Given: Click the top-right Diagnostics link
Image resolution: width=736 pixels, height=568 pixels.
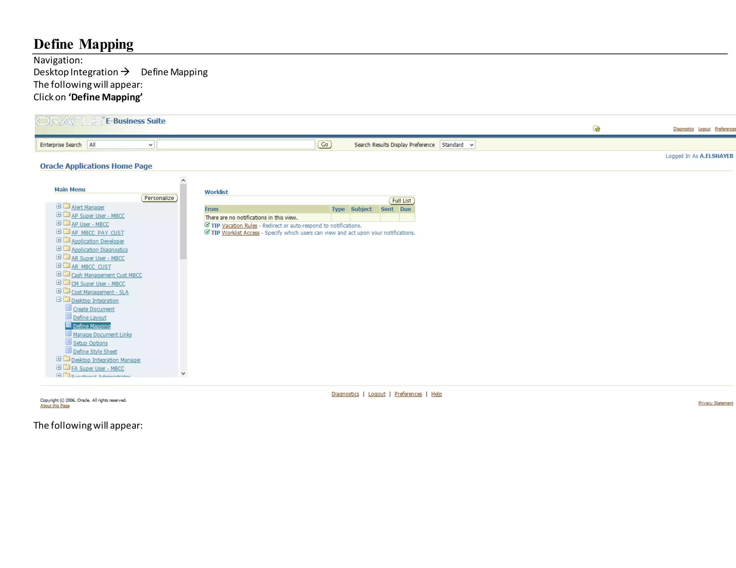Looking at the screenshot, I should pyautogui.click(x=684, y=129).
